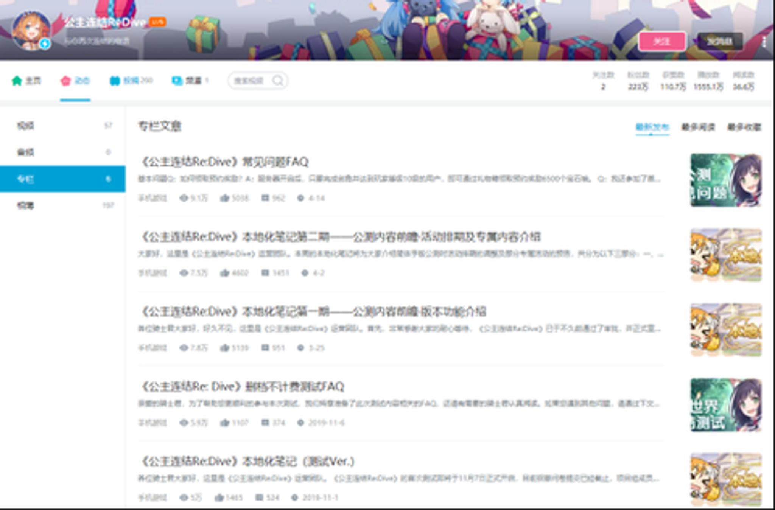Click the 播放数 plays stat
The height and width of the screenshot is (510, 775).
(x=708, y=81)
